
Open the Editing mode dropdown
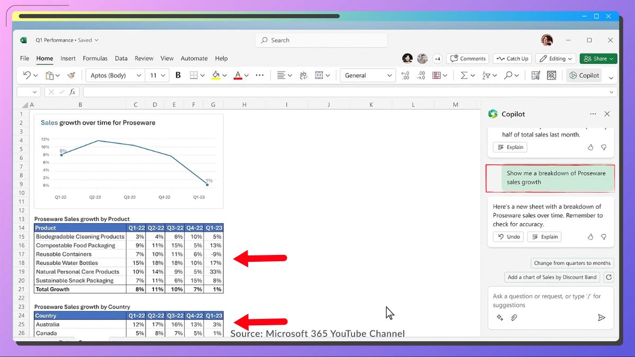556,59
